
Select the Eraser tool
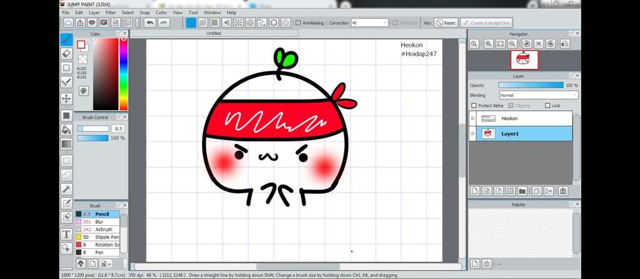pos(66,54)
